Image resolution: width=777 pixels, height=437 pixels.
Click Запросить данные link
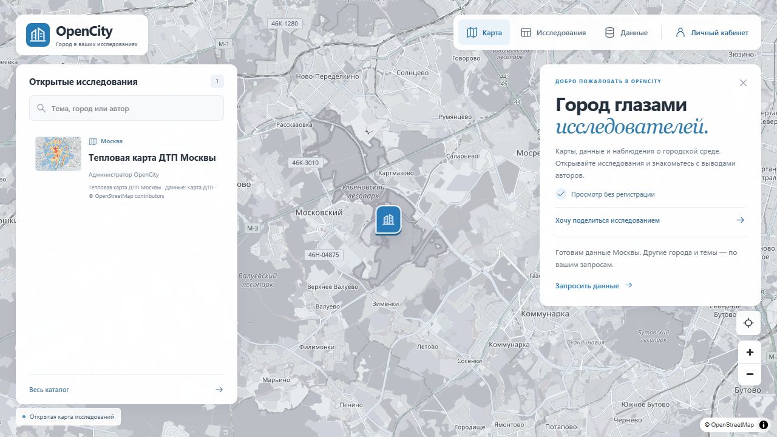(594, 285)
